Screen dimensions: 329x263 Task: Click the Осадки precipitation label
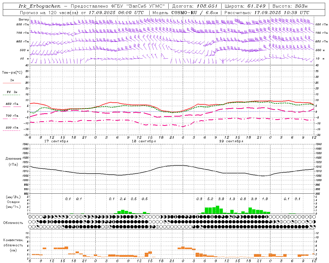coord(13,202)
